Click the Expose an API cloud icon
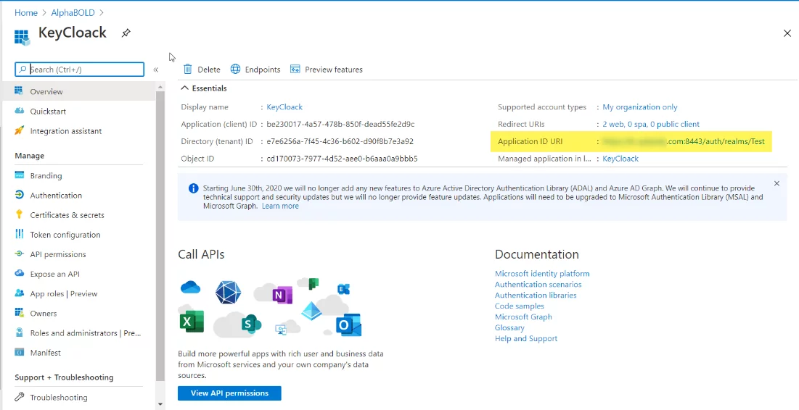 20,274
